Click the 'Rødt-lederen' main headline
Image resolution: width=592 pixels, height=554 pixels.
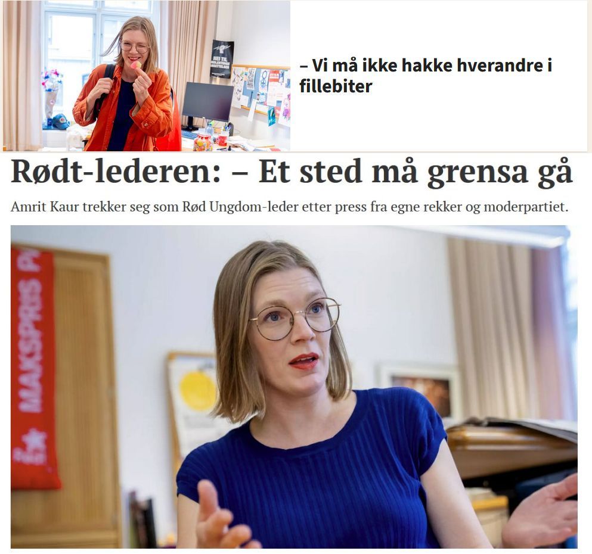pyautogui.click(x=292, y=172)
